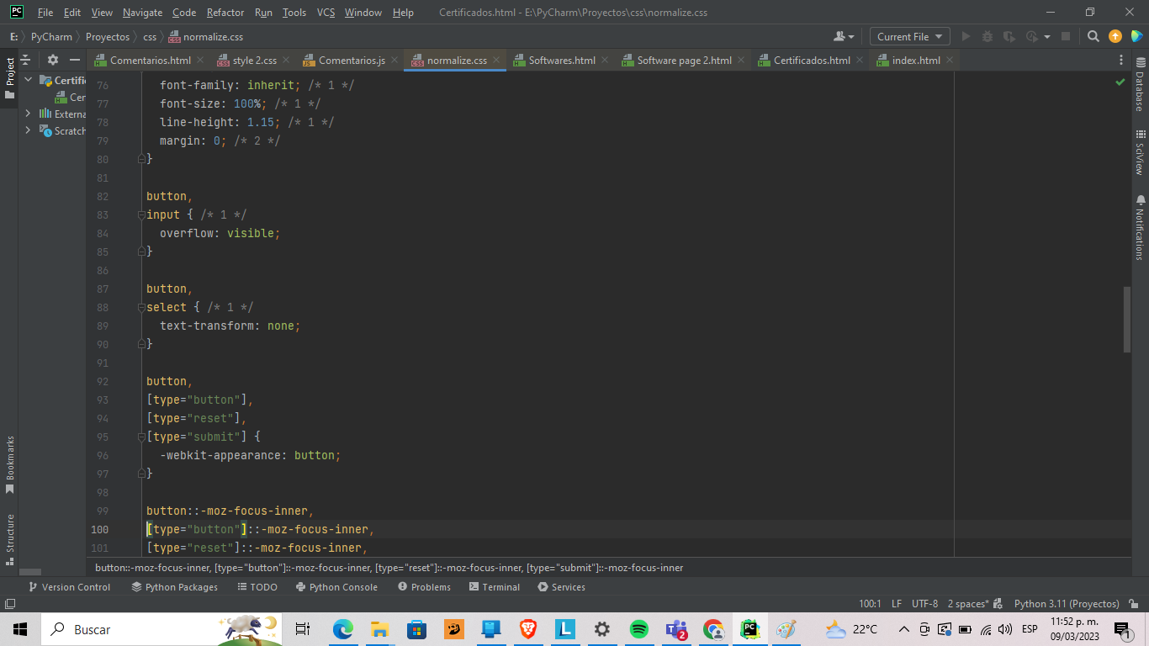Click Python 3.11 (Proyectos) interpreter selector

[x=1066, y=604]
